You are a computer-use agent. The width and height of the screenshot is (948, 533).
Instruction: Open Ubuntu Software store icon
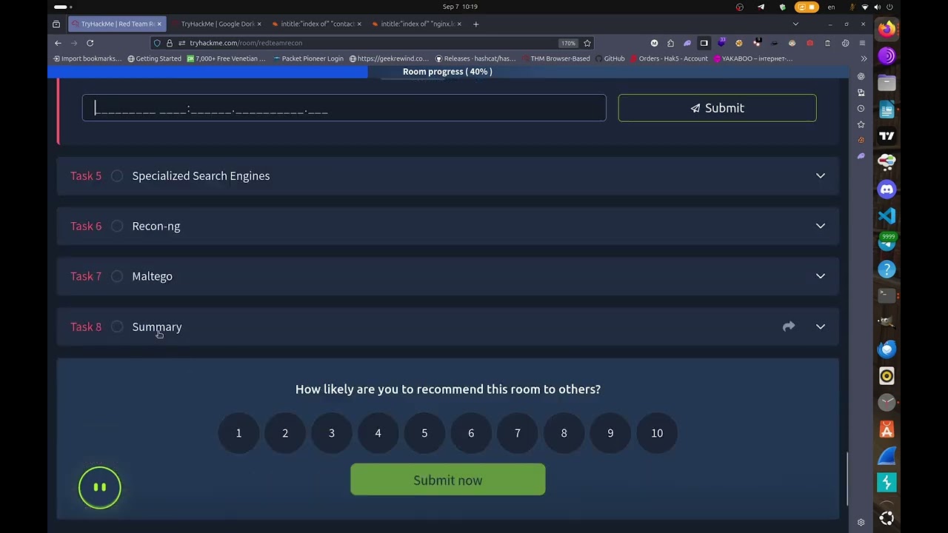[x=887, y=429]
